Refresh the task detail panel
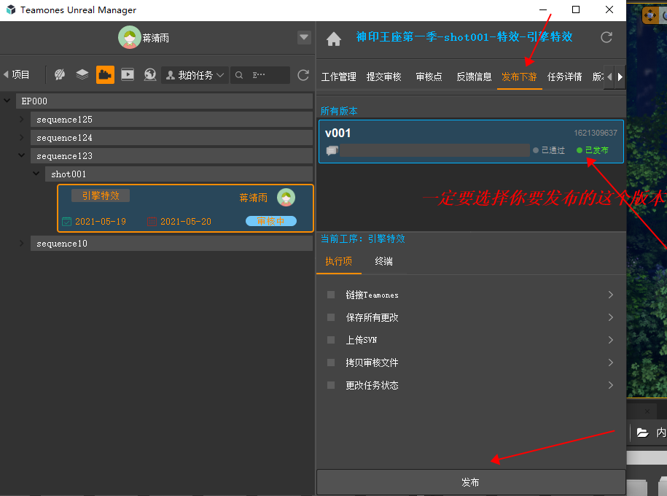This screenshot has height=496, width=667. coord(606,38)
